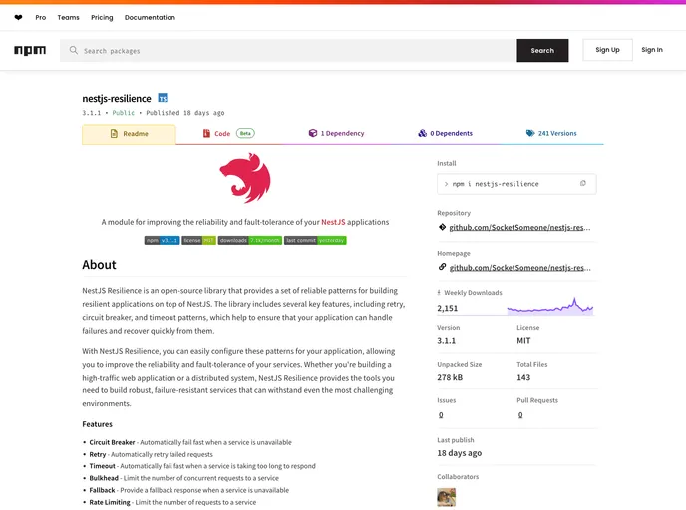Switch to the Readme tab

pos(129,134)
